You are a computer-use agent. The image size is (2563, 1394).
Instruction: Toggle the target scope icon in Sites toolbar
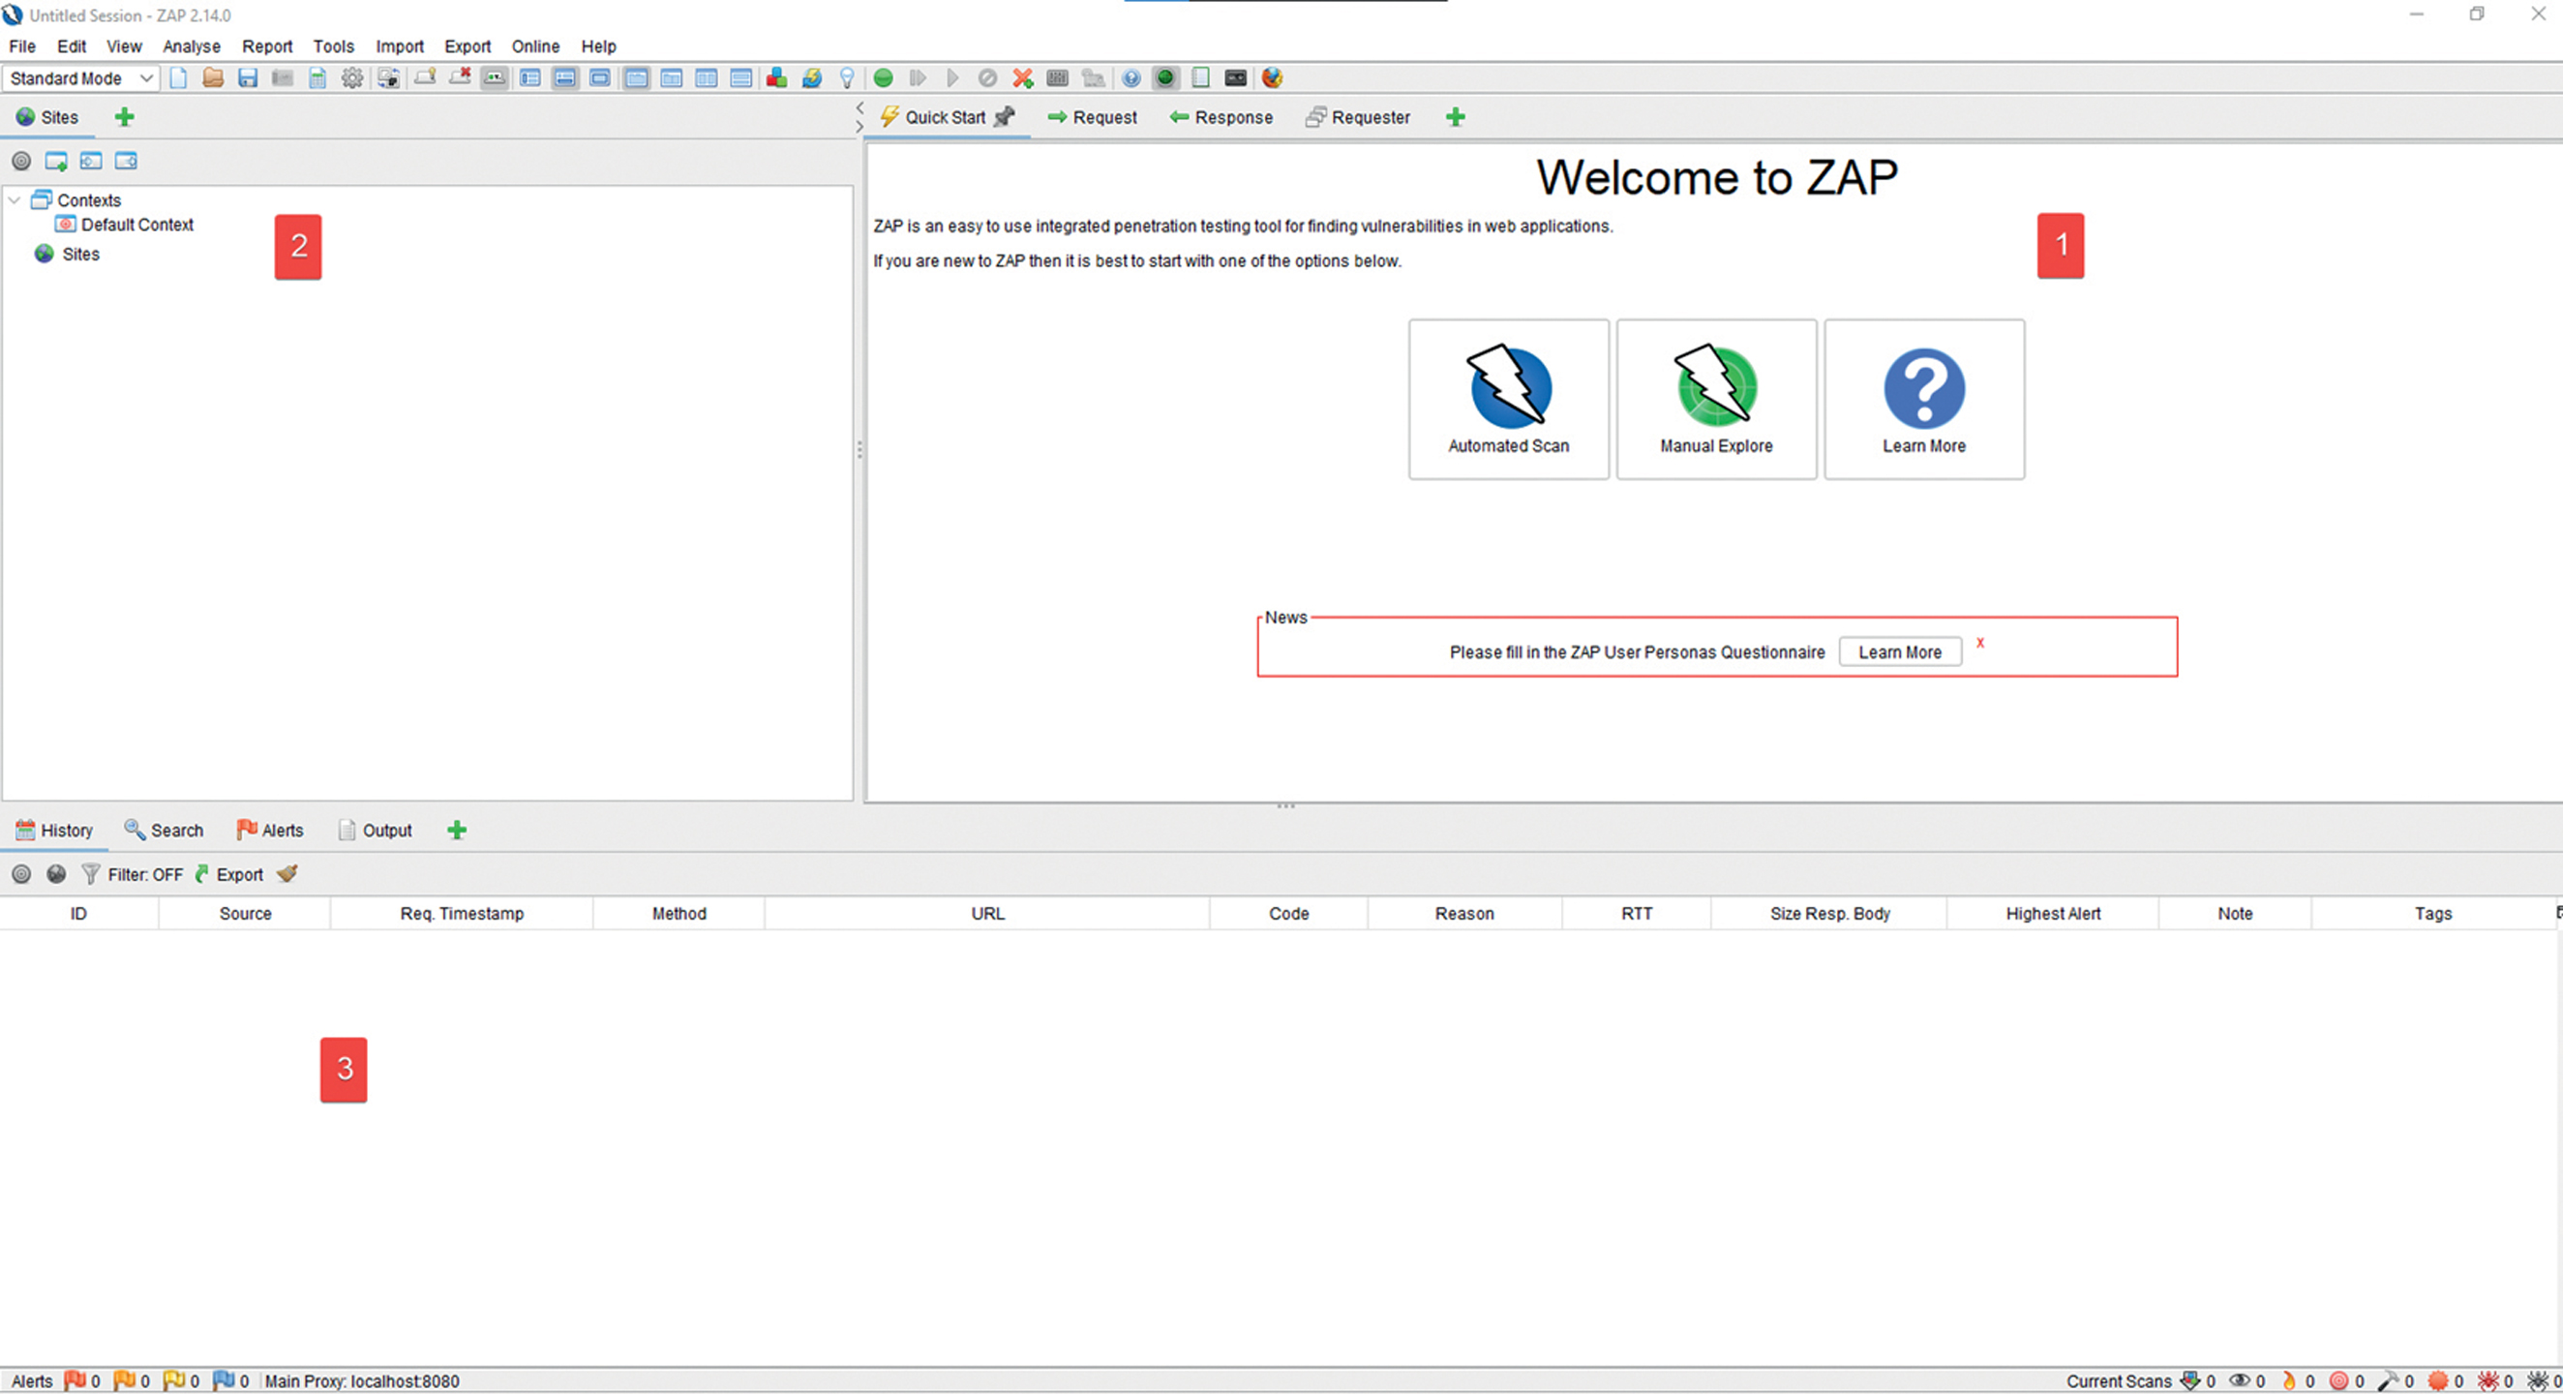pyautogui.click(x=21, y=160)
